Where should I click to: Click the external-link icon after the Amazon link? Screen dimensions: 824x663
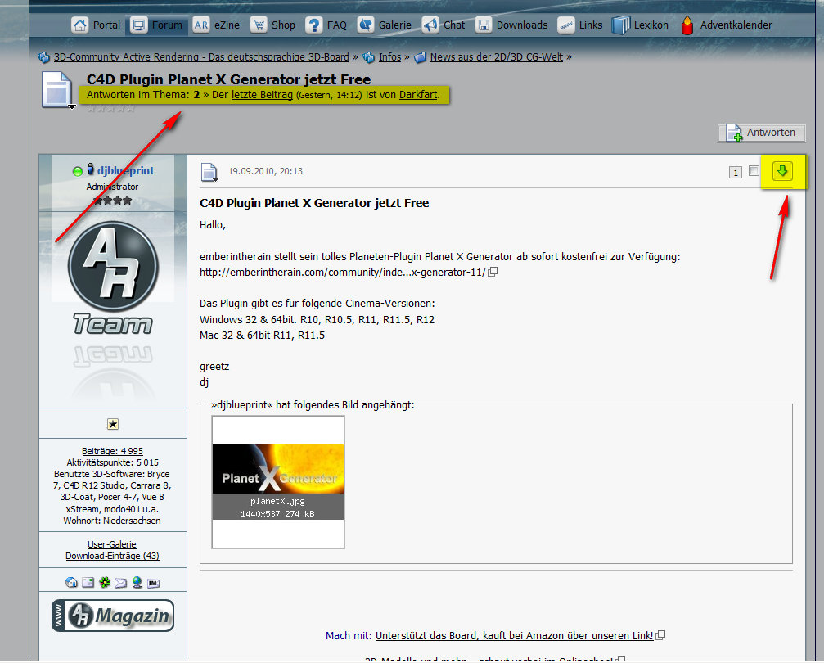pos(660,635)
